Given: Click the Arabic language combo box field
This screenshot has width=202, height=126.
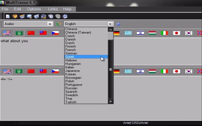Looking at the screenshot, I should point(28,24).
